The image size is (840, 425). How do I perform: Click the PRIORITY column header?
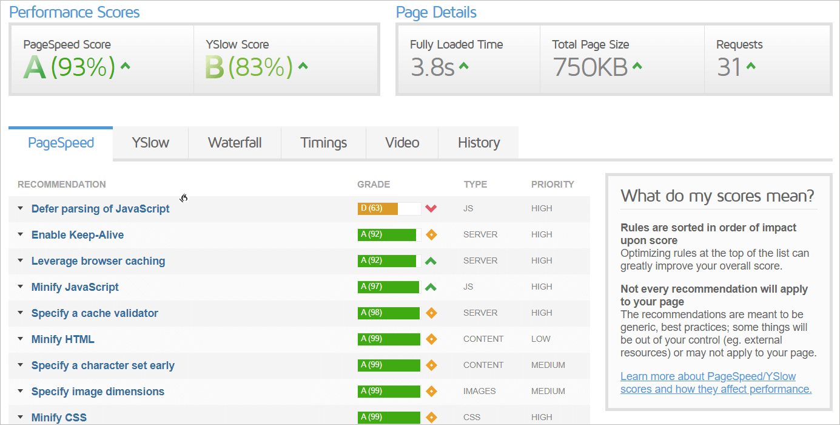(553, 185)
